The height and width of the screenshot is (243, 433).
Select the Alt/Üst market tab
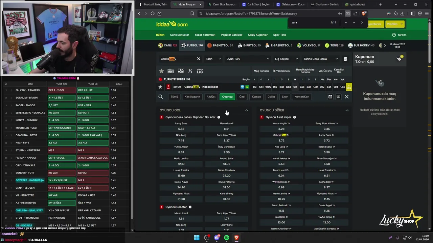click(211, 97)
